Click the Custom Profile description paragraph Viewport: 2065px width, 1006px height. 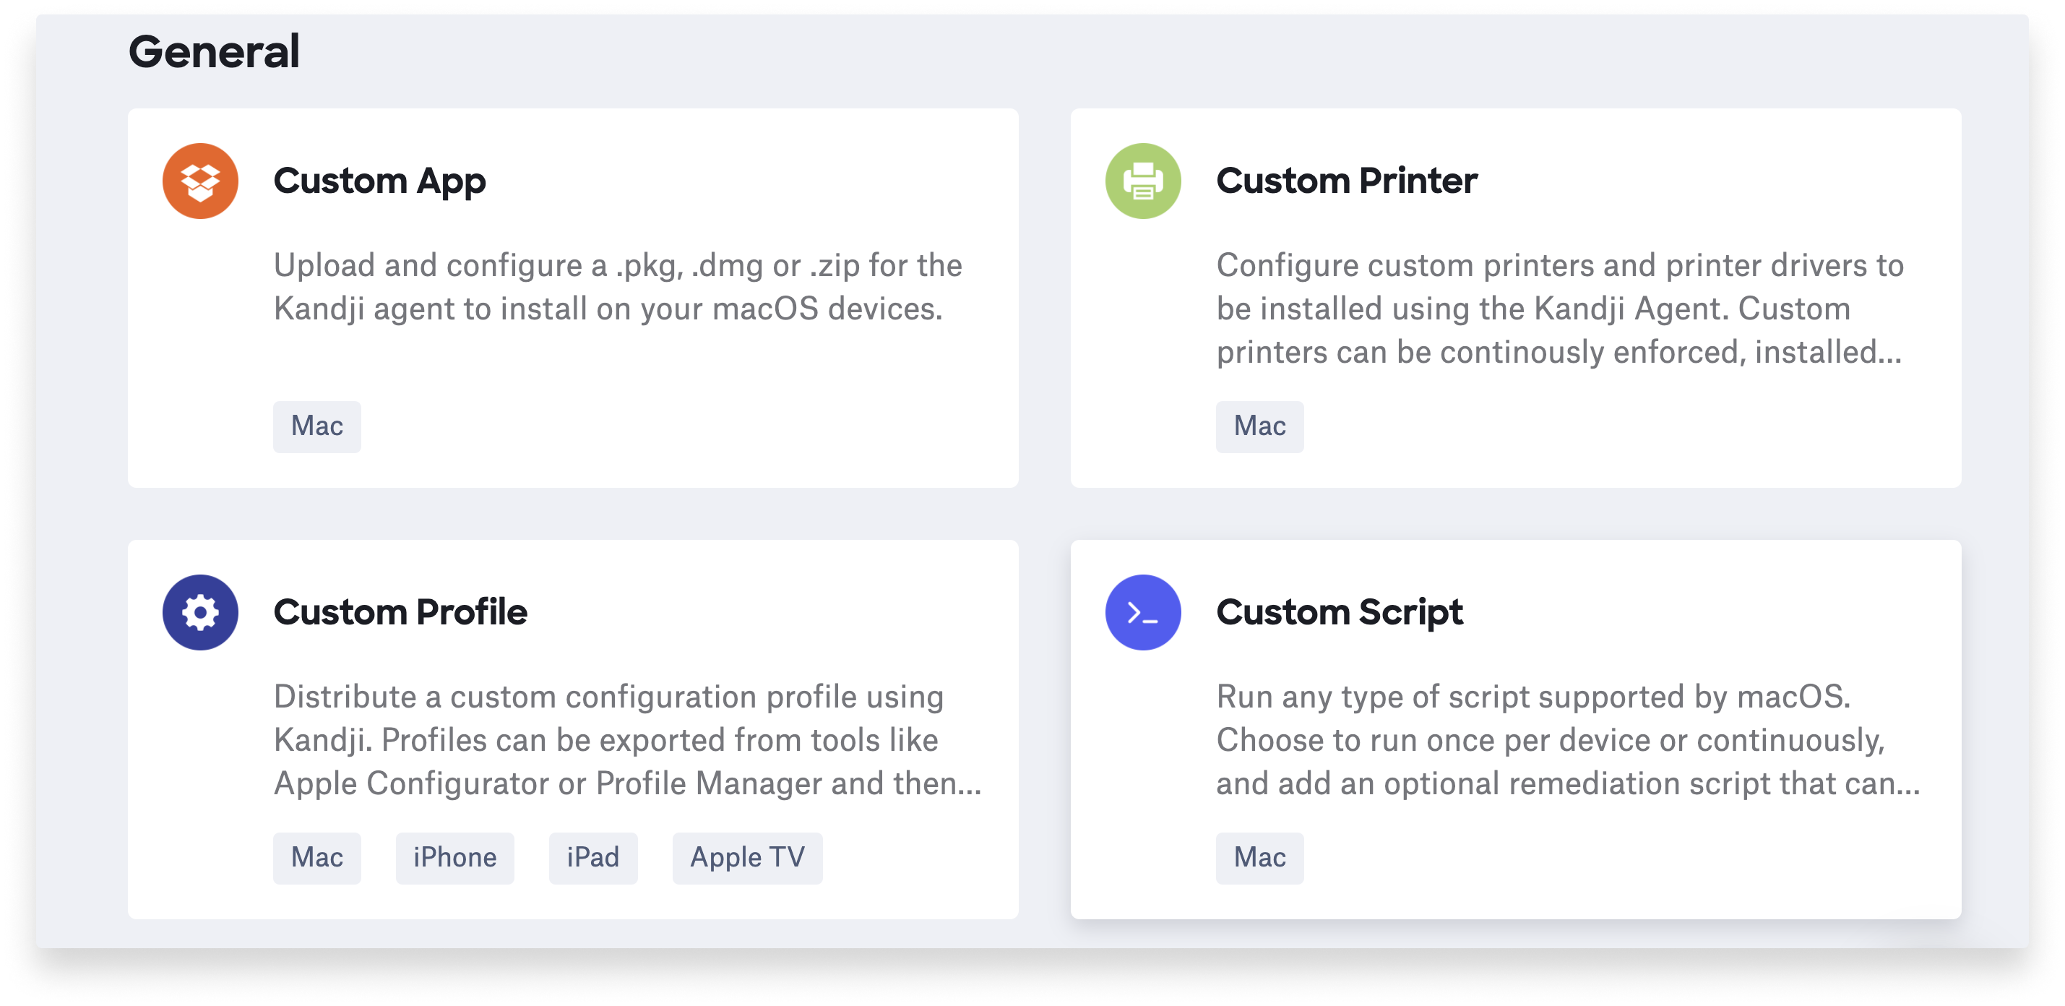pyautogui.click(x=627, y=740)
